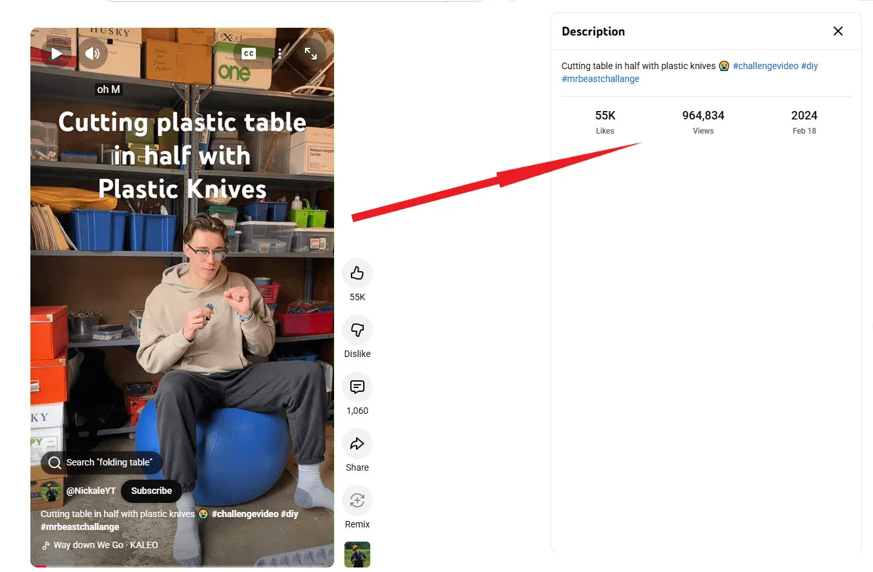This screenshot has width=873, height=572.
Task: Enter fullscreen mode on the video
Action: [x=311, y=54]
